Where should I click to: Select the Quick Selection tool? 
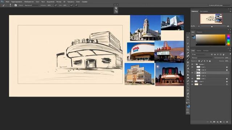point(188,47)
